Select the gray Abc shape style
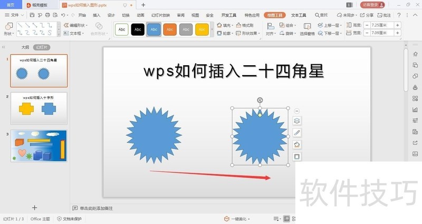Screen dimensions: 422x224 click(x=186, y=29)
